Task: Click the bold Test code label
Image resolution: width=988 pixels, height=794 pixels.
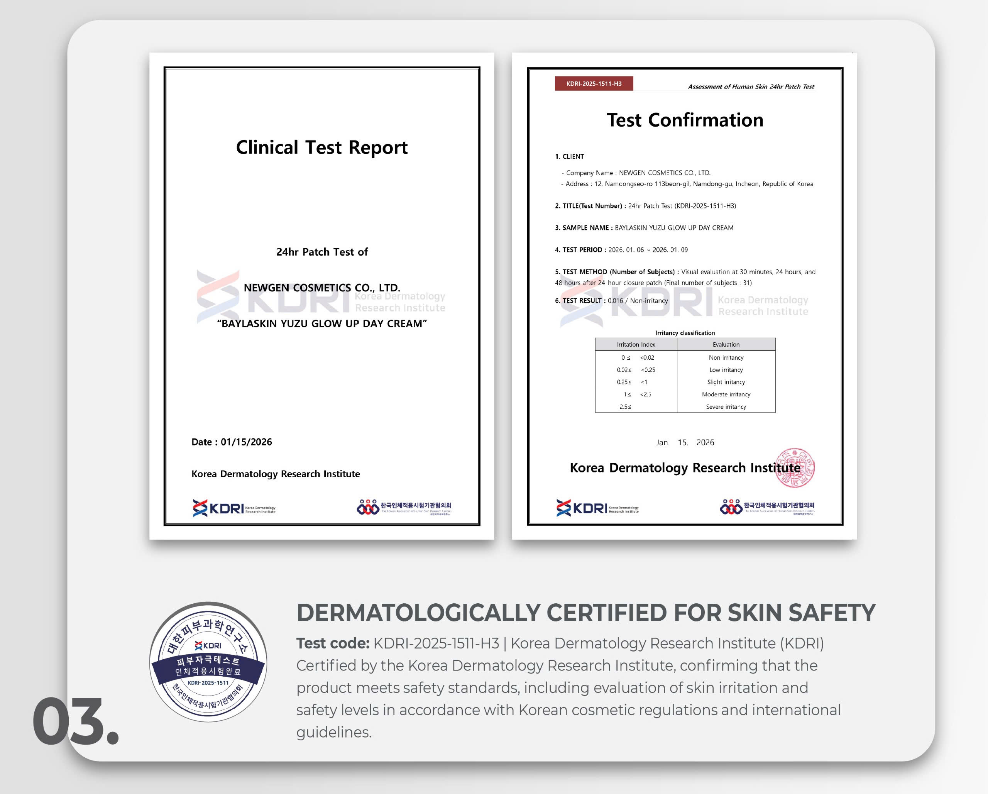Action: 333,643
